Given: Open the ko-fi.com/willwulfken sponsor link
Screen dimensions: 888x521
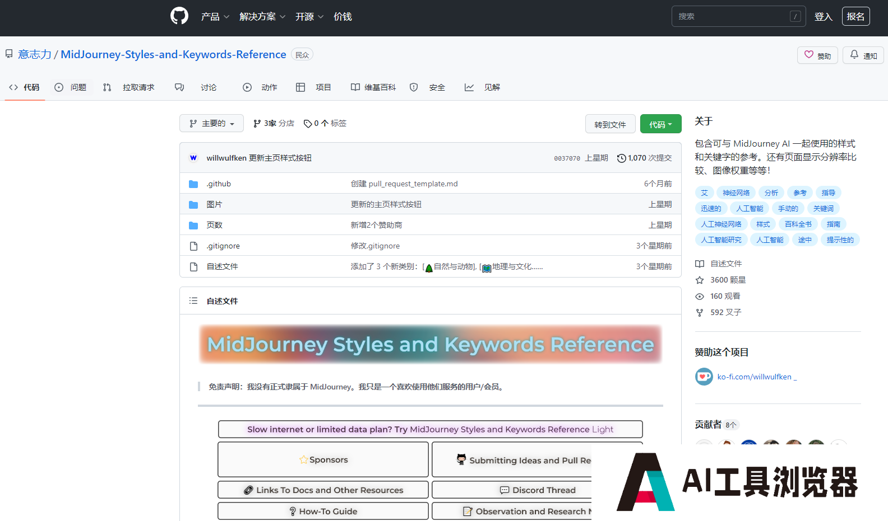Looking at the screenshot, I should pyautogui.click(x=757, y=377).
